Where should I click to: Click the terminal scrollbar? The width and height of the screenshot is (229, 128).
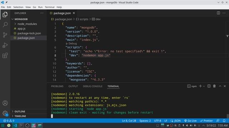(228, 116)
